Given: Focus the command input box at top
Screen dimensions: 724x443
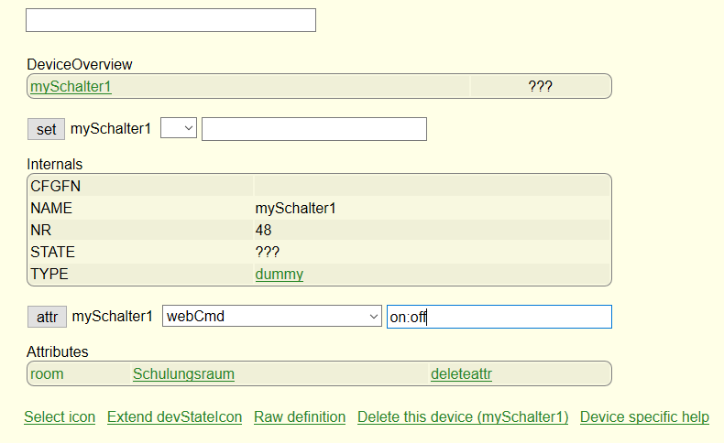Looking at the screenshot, I should tap(170, 20).
